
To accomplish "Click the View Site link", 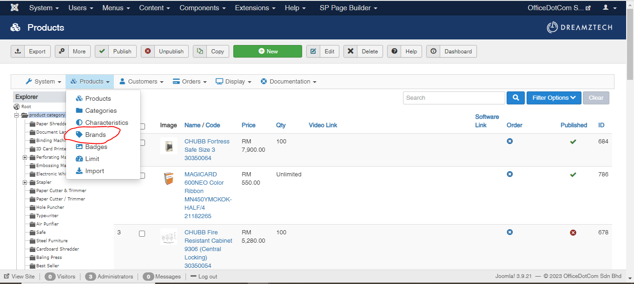I will [20, 276].
